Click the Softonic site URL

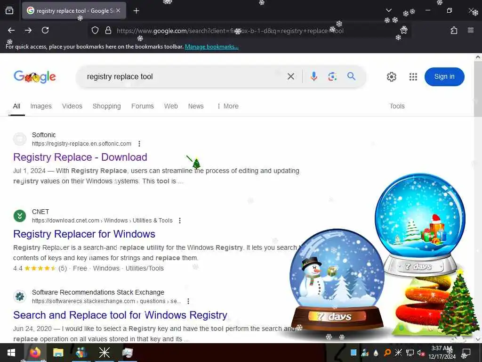point(81,144)
